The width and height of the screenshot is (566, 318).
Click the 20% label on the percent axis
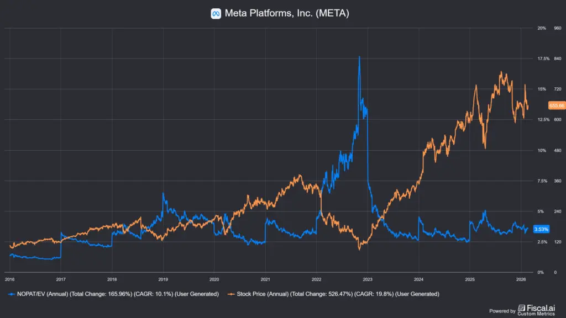point(542,28)
